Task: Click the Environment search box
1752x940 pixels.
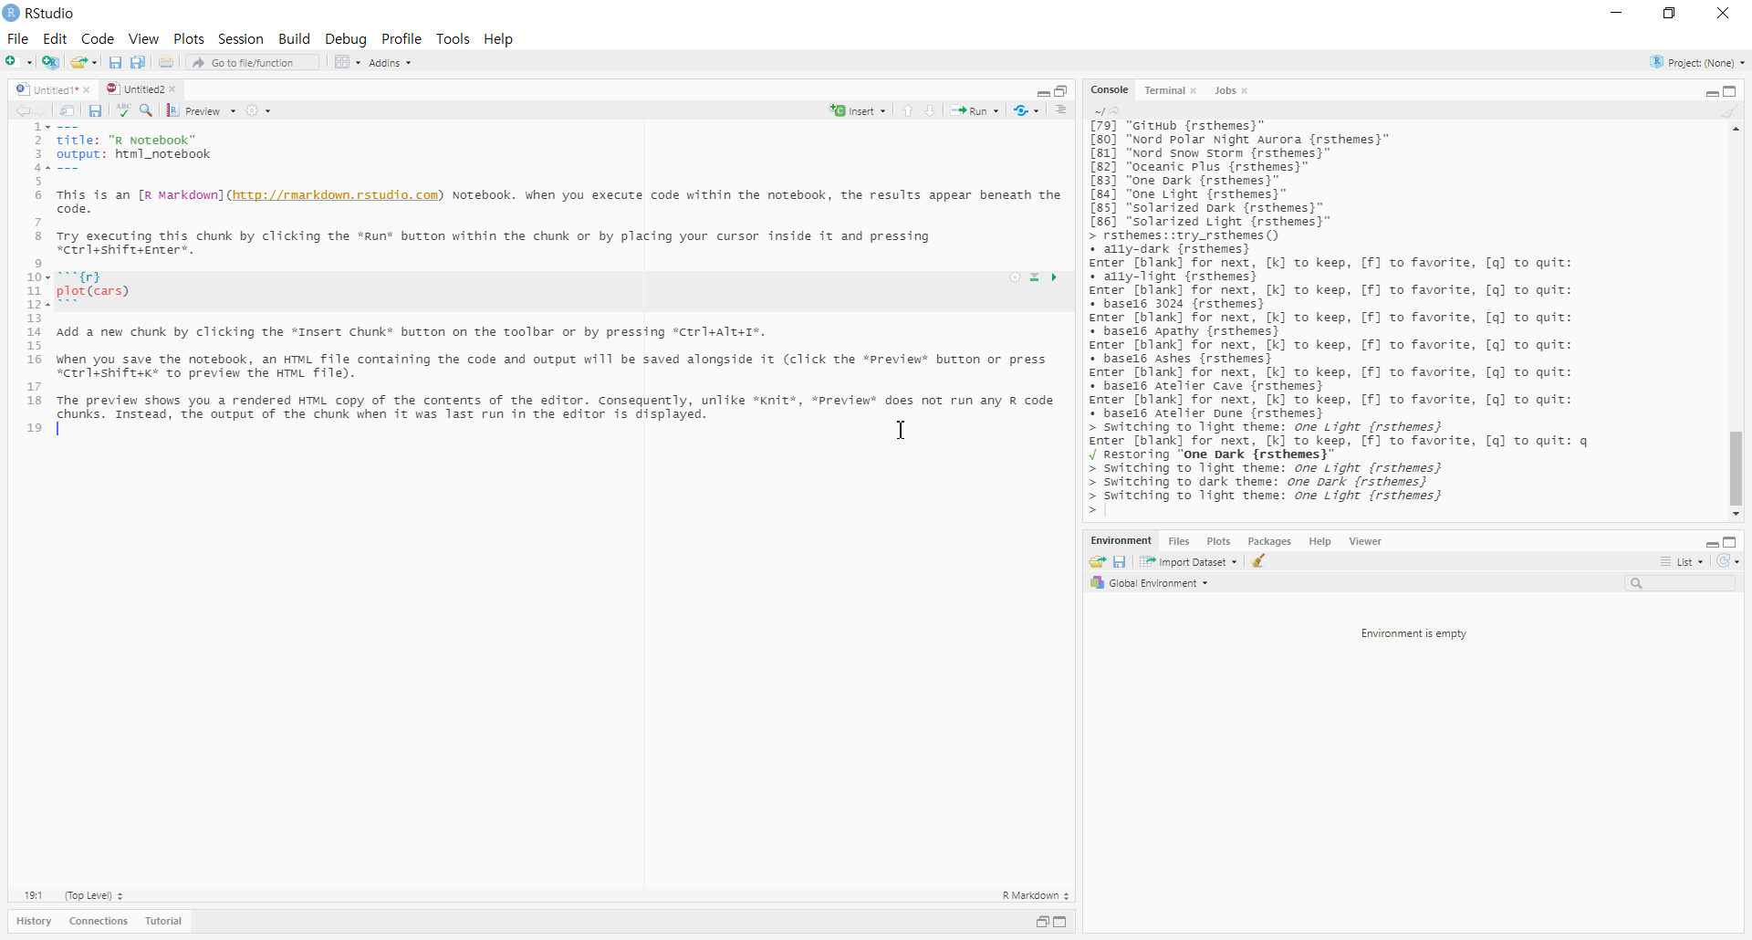Action: [x=1680, y=583]
